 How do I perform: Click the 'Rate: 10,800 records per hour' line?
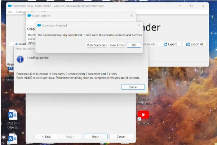(x=78, y=78)
